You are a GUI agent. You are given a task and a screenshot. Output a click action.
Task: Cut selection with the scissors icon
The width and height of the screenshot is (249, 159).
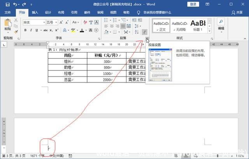click(16, 20)
